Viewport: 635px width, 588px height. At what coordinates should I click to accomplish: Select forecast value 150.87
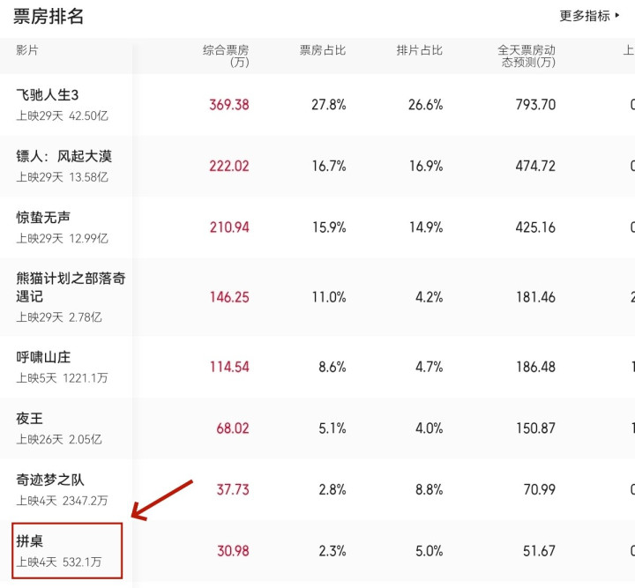click(x=535, y=428)
